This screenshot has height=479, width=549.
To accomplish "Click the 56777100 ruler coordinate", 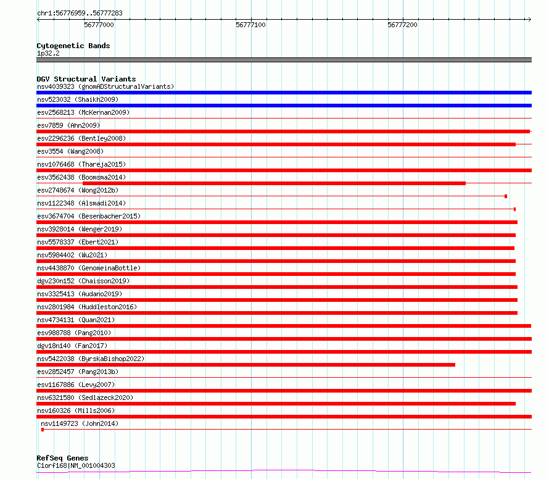I will [250, 25].
